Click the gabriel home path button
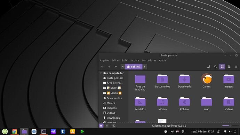 pos(134,67)
